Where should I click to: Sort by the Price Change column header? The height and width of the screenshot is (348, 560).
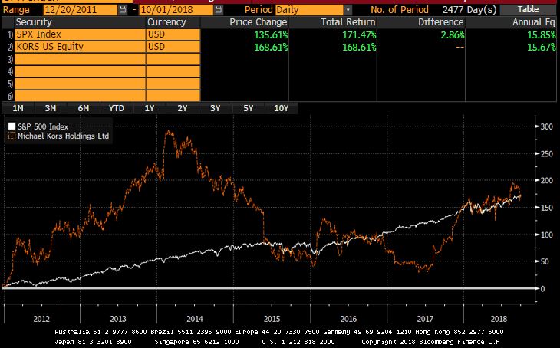click(245, 22)
